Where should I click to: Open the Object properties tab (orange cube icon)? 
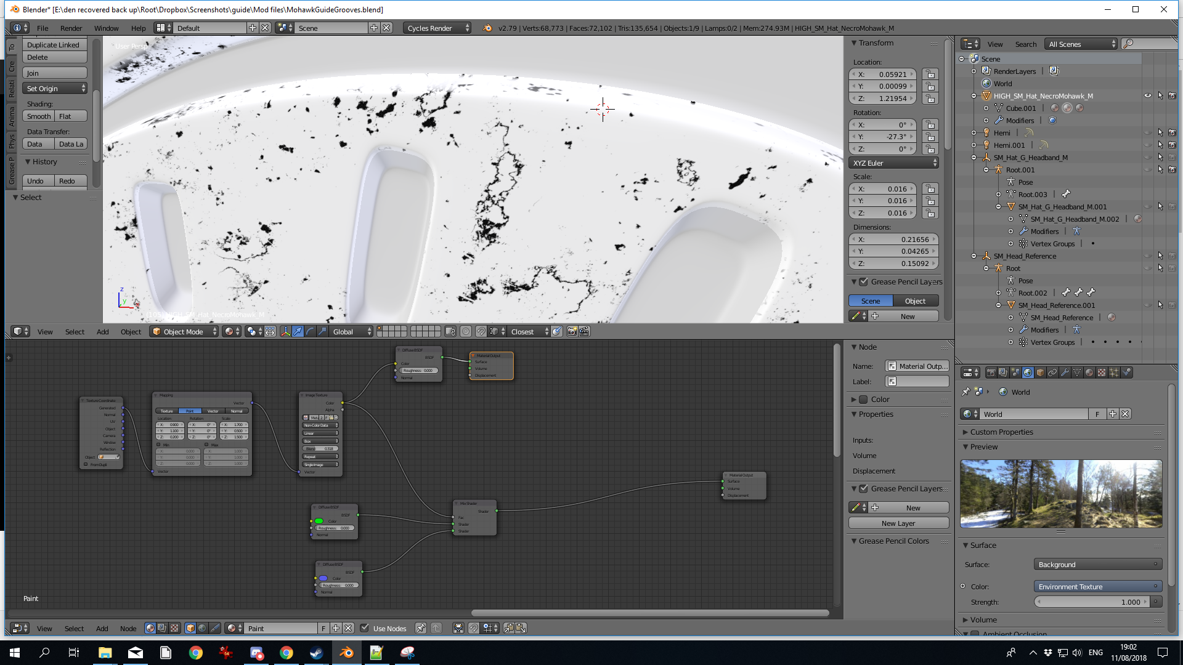click(x=1040, y=373)
